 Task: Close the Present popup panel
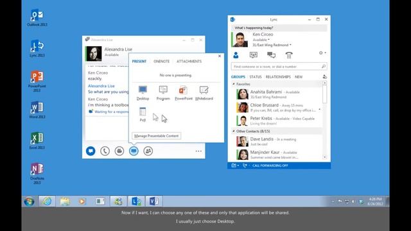point(220,56)
